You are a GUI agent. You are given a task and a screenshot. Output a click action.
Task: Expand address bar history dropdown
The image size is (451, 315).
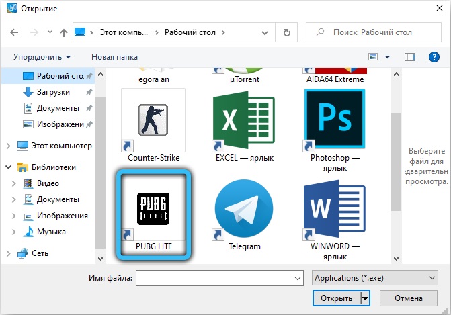pyautogui.click(x=265, y=33)
